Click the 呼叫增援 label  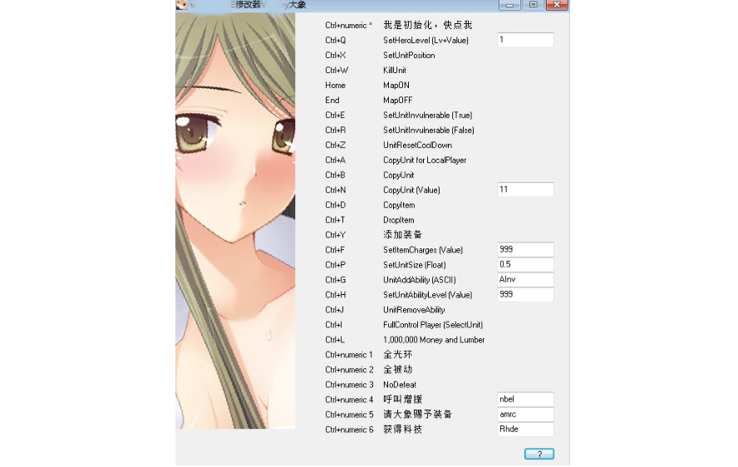pos(402,400)
